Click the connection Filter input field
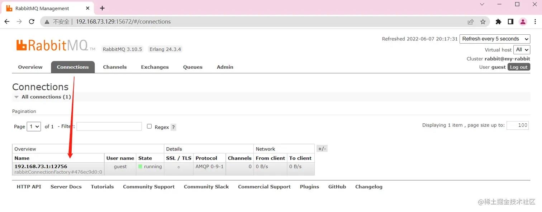Screen dimensions: 542x212 [x=109, y=126]
